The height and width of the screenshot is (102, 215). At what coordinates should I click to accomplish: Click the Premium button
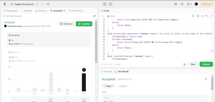(207, 4)
